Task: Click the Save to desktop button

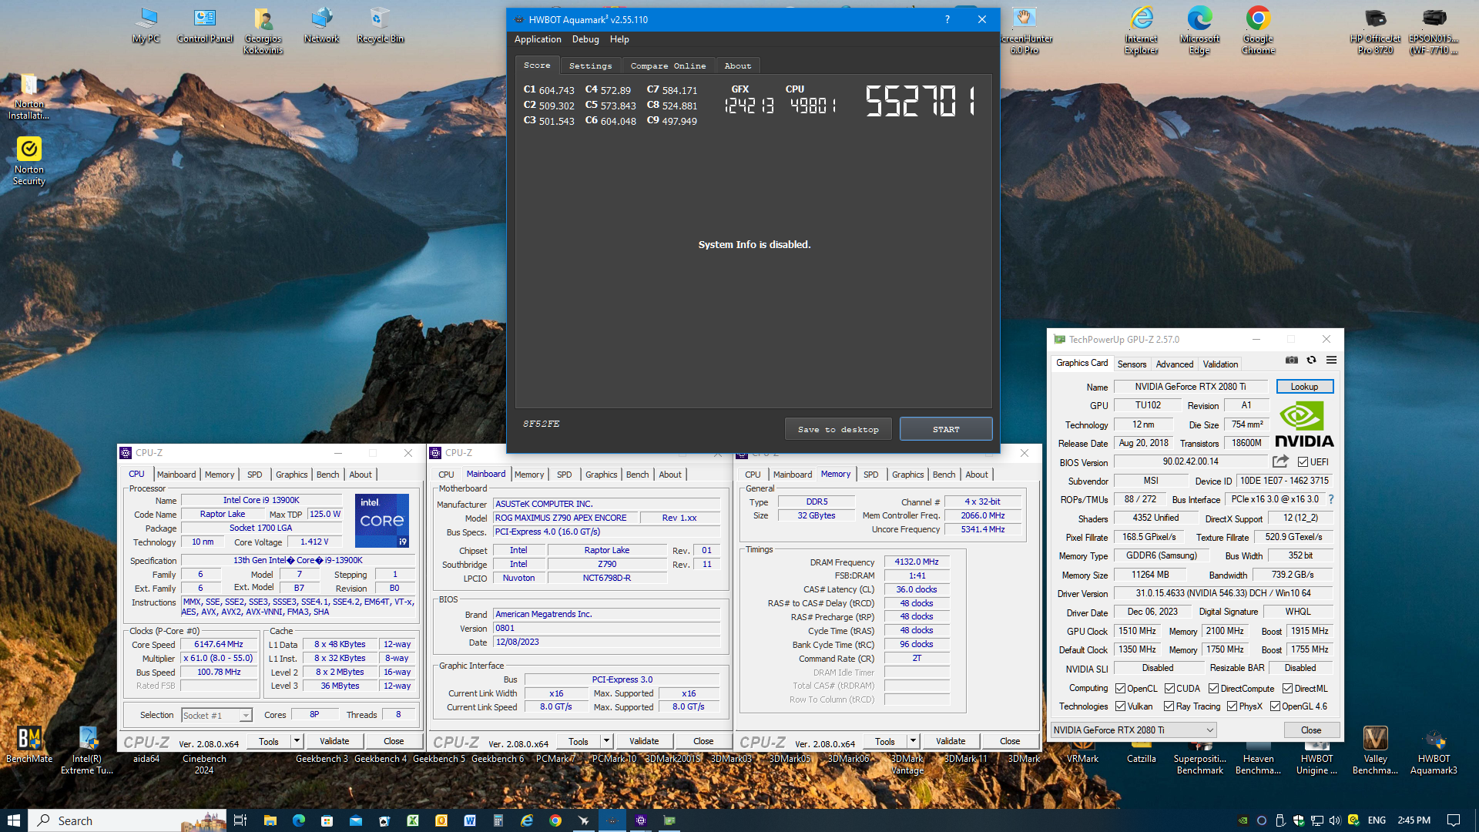Action: (x=838, y=429)
